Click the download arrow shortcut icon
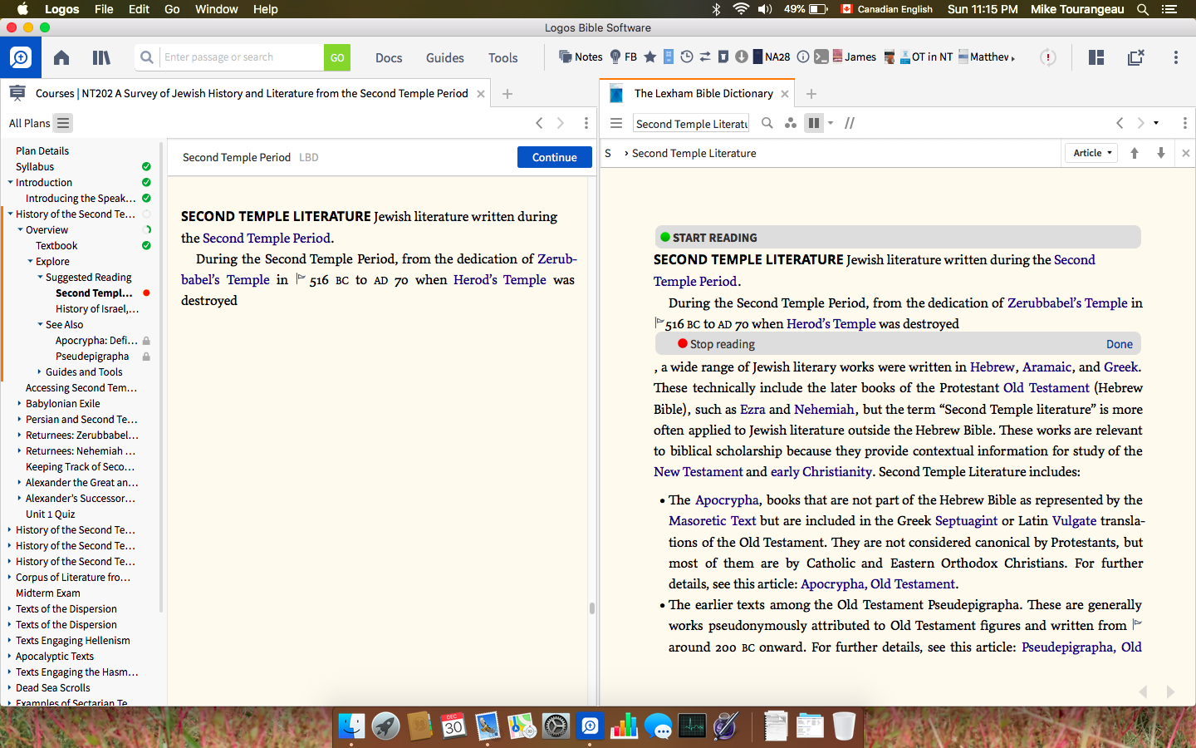 click(742, 57)
